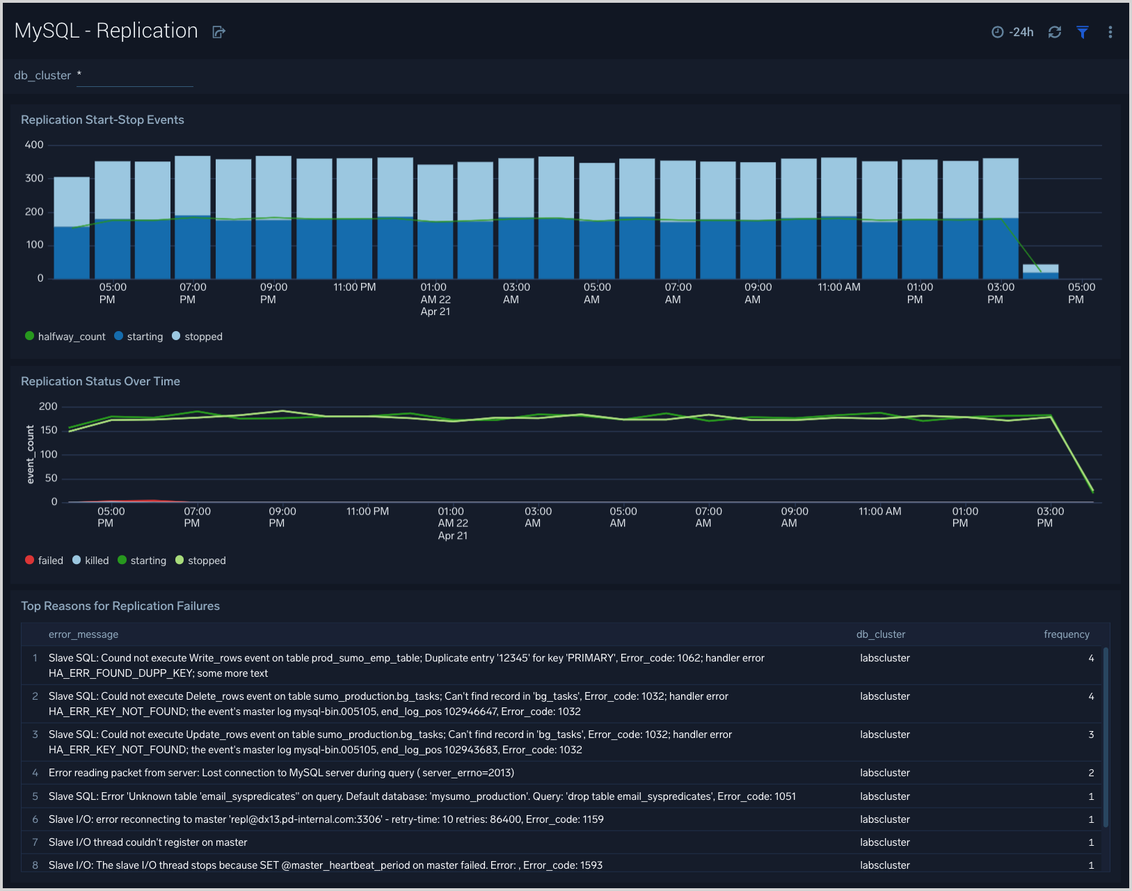Click the share dashboard icon

(218, 31)
